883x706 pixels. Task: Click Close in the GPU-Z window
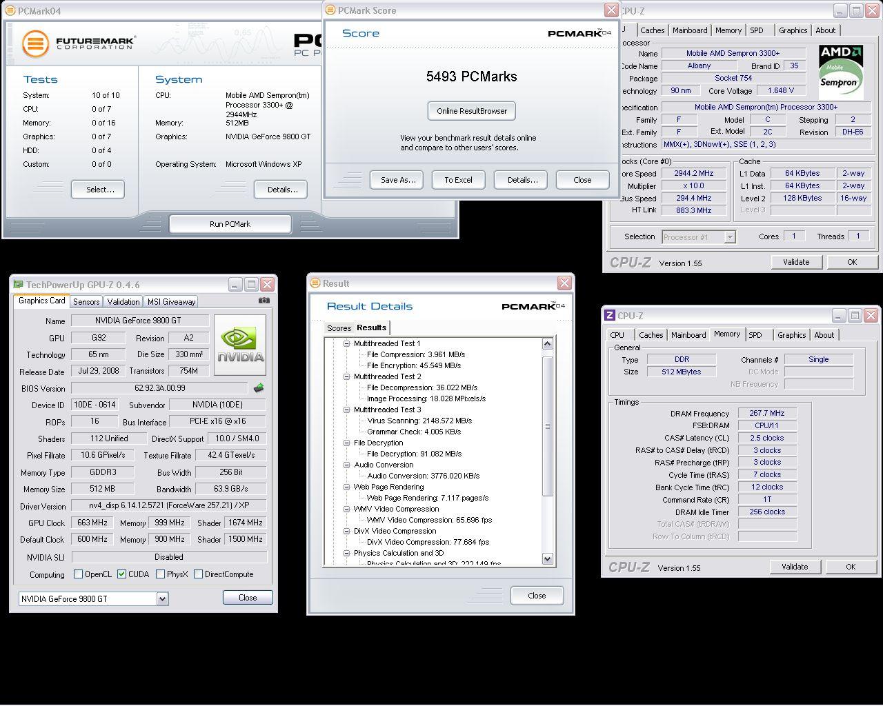248,598
